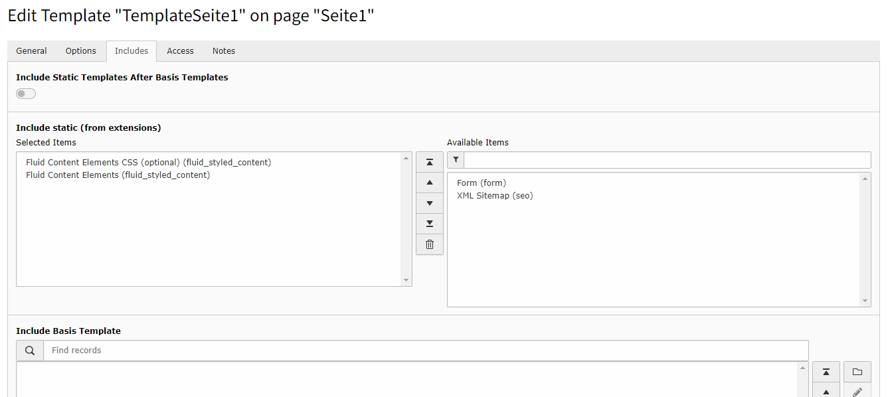Focus the Find records search field
The image size is (890, 397).
[x=425, y=351]
